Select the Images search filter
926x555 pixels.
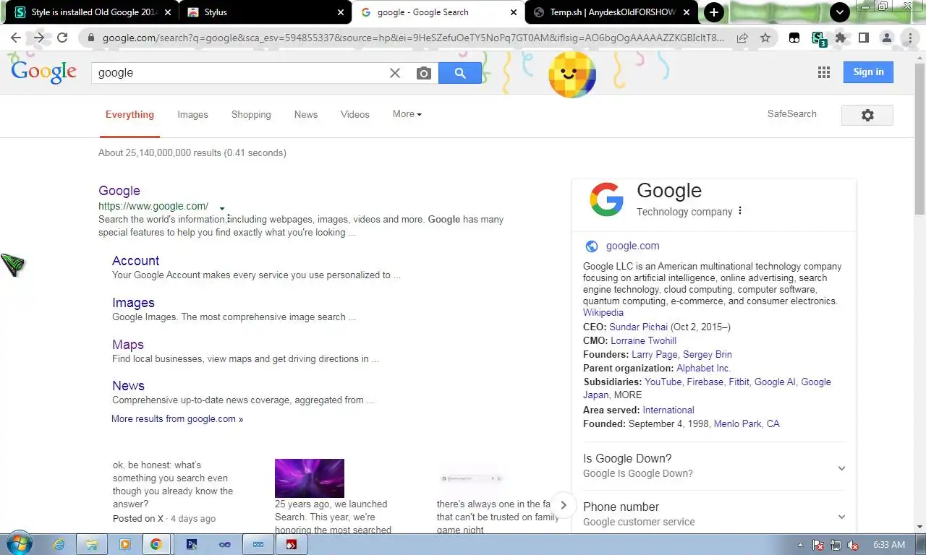(x=192, y=114)
